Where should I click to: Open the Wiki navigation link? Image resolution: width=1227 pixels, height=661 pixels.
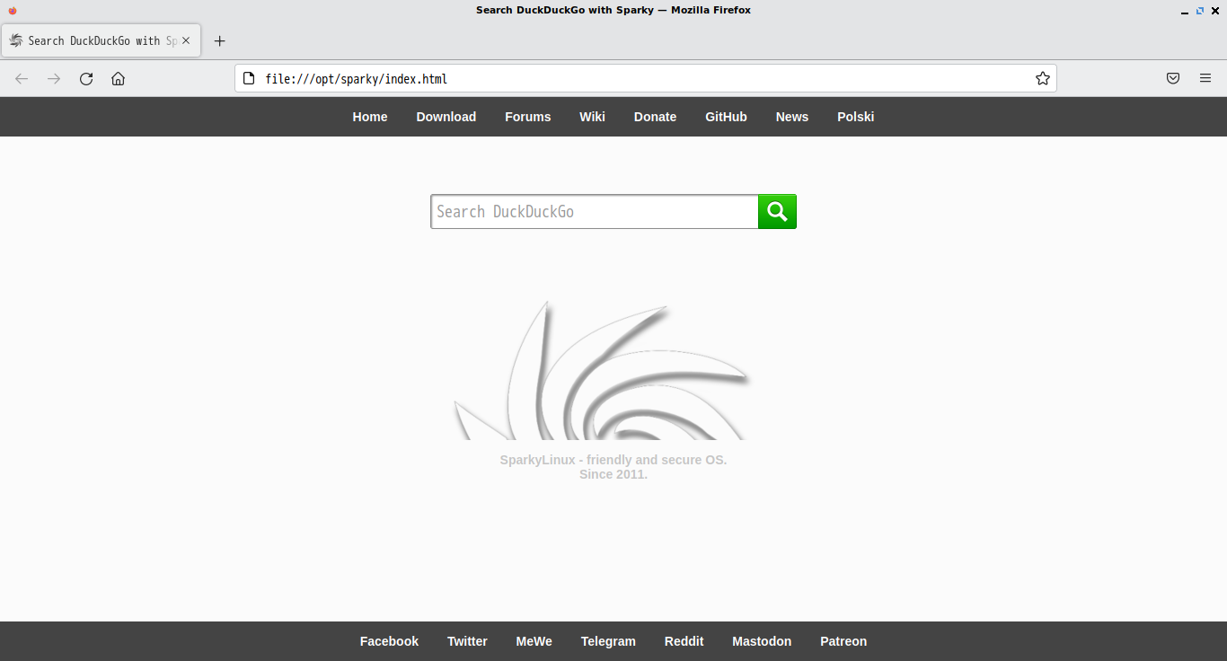pos(592,117)
